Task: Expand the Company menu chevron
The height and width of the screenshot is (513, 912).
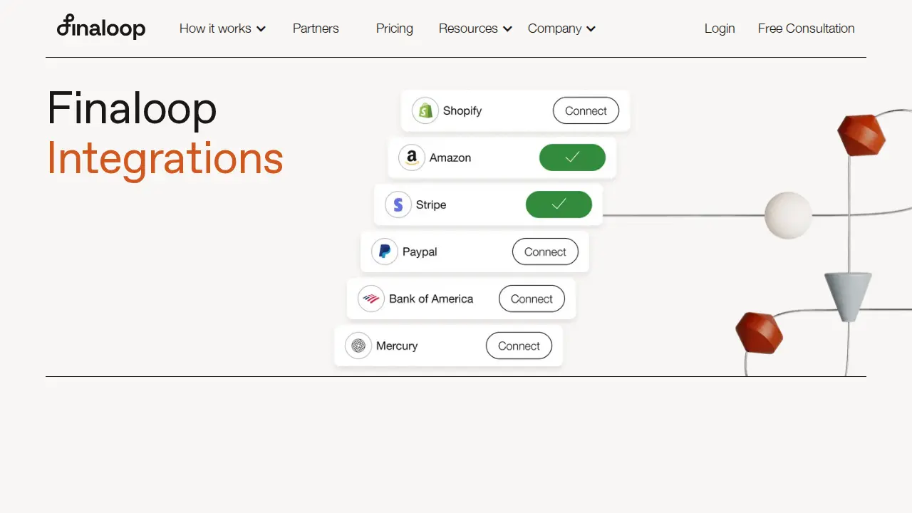Action: point(591,29)
